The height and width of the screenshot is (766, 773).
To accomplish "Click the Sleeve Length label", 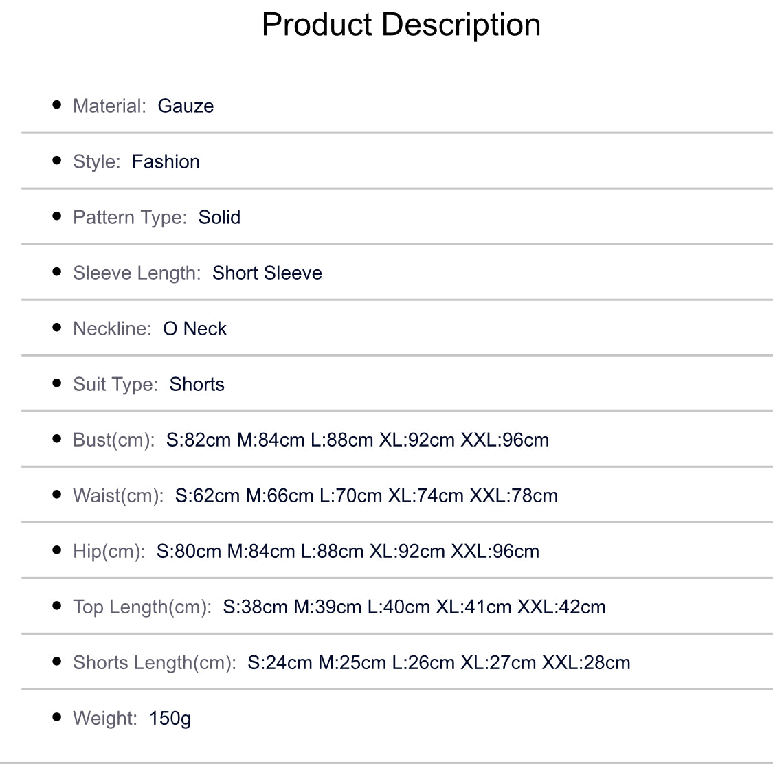I will tap(137, 273).
